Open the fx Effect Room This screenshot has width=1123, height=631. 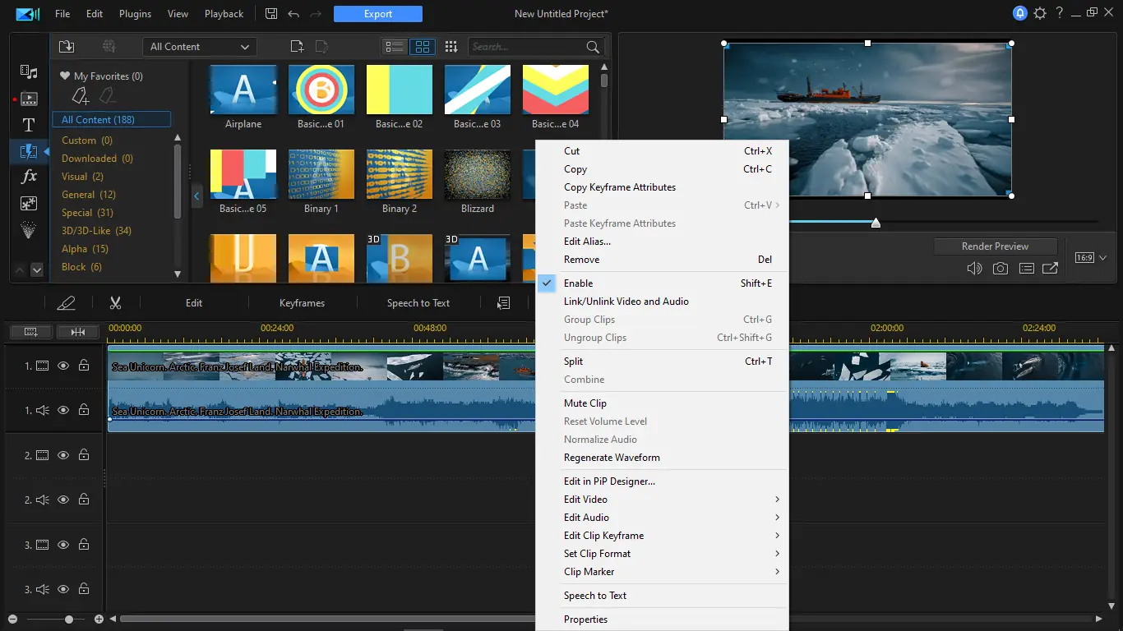[x=29, y=177]
